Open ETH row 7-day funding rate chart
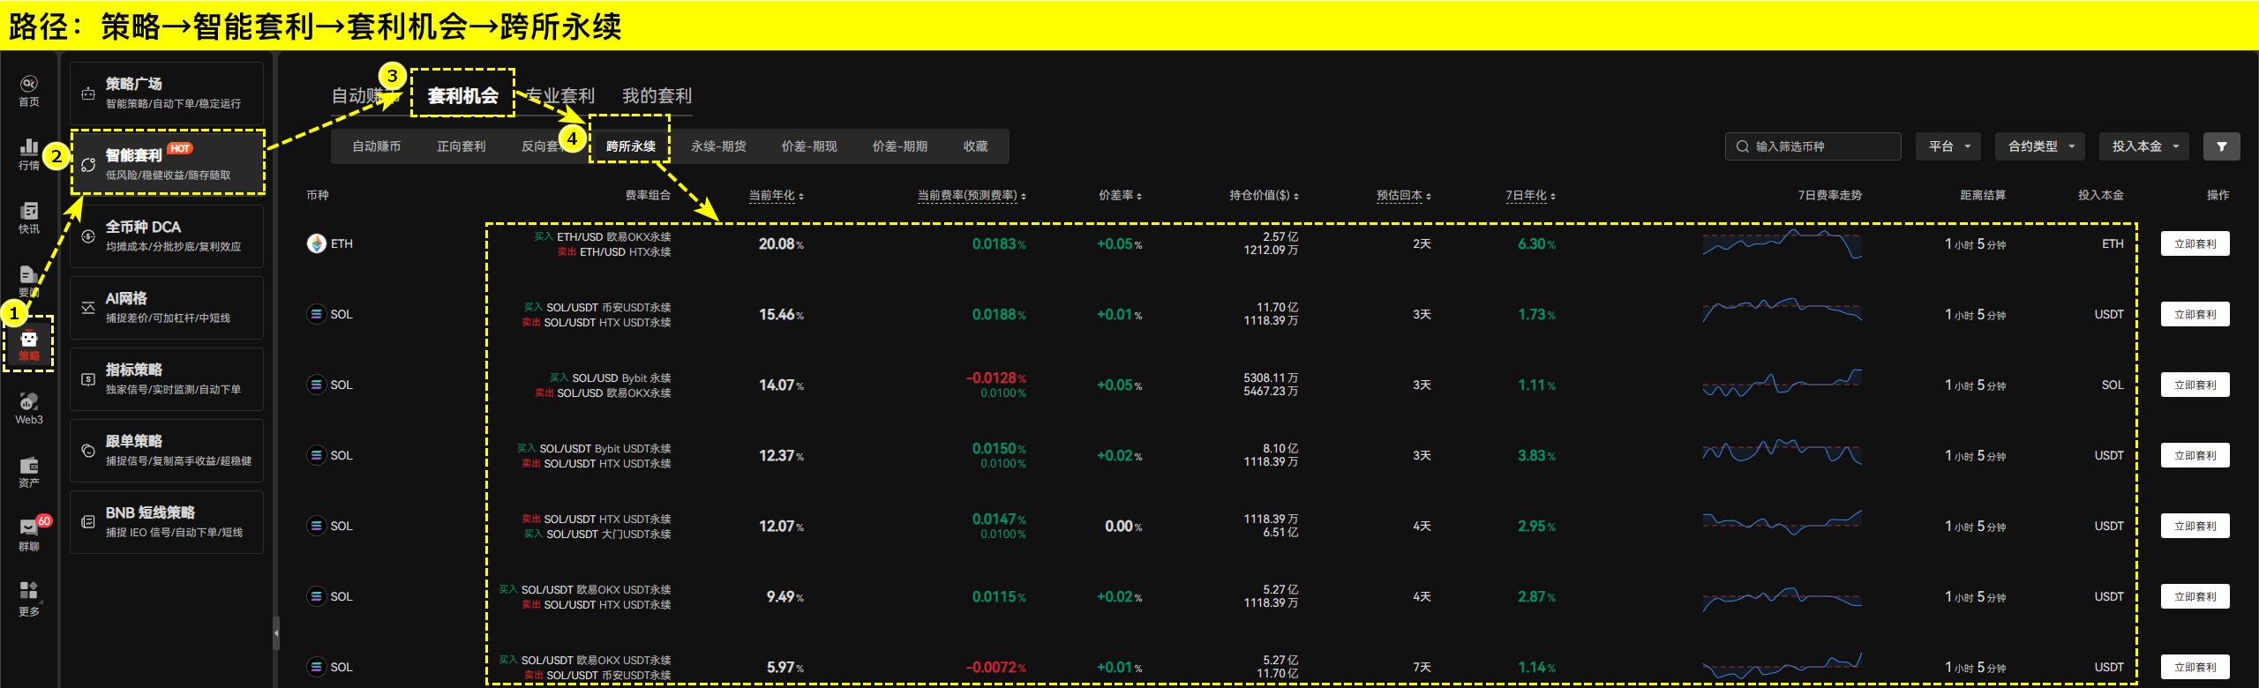The image size is (2259, 688). tap(1782, 243)
